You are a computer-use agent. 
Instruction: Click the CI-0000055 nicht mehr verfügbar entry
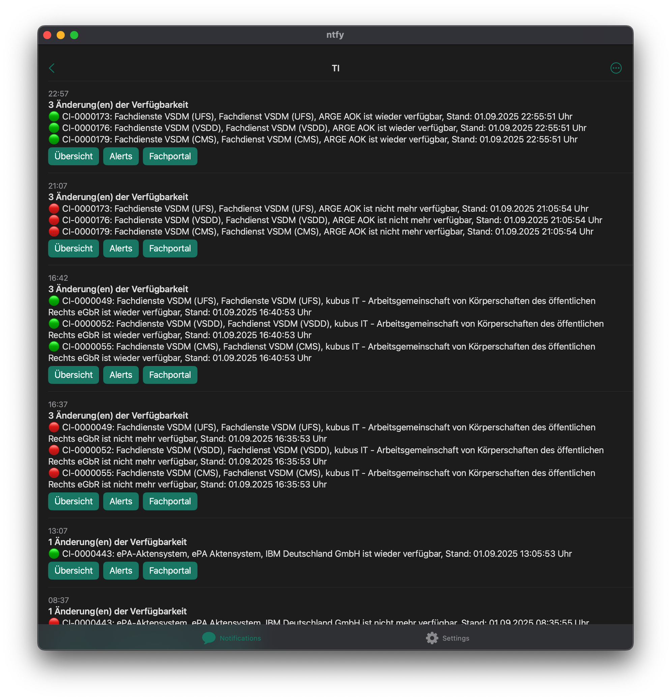click(x=321, y=478)
